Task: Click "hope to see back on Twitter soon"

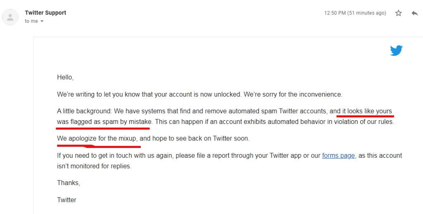Action: point(201,138)
